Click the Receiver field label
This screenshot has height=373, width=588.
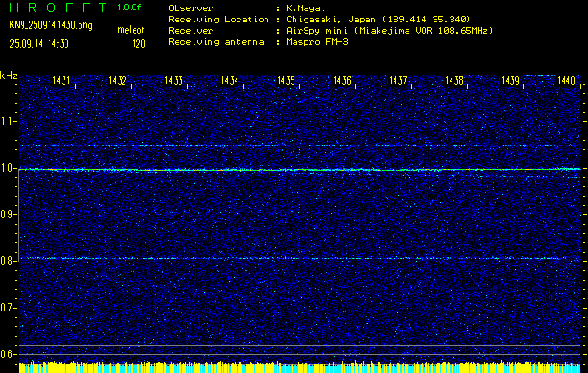point(191,31)
